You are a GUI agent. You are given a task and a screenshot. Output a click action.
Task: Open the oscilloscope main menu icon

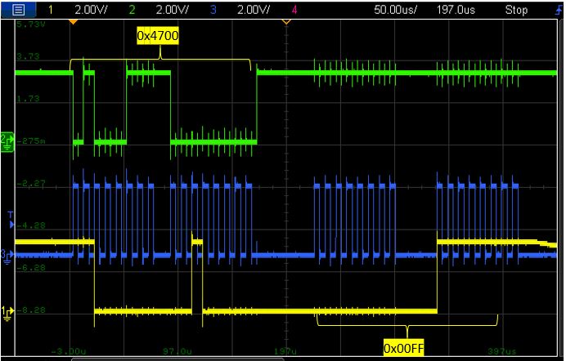coord(19,10)
